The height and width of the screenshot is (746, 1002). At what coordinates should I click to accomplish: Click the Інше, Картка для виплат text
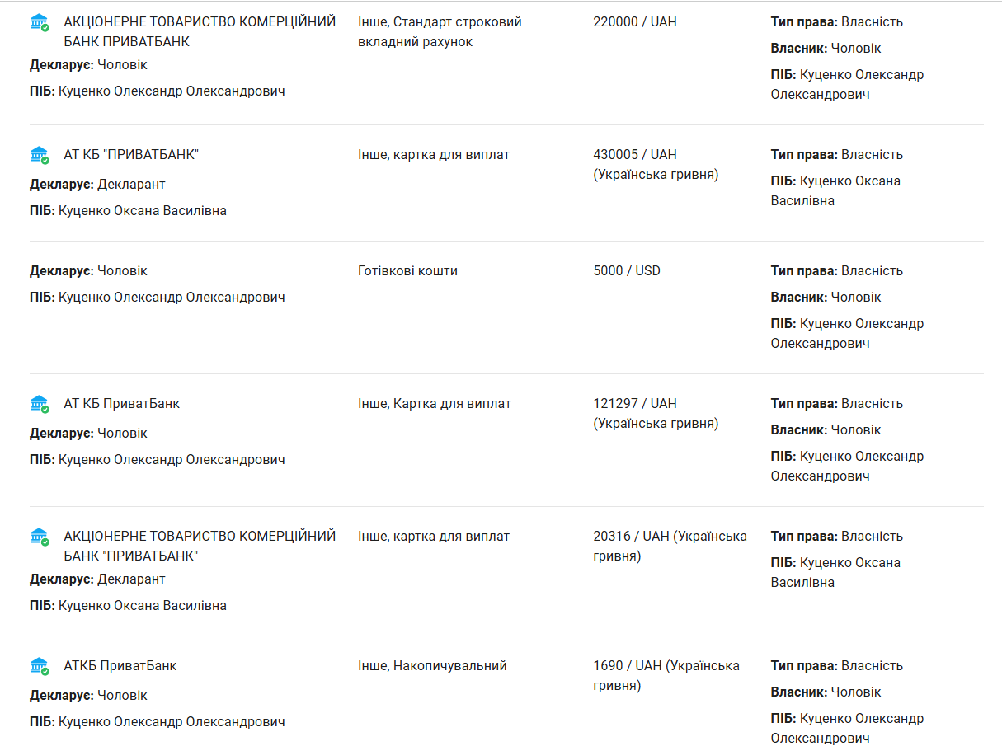[x=434, y=404]
